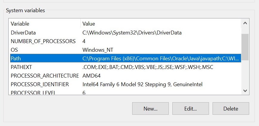Select the Path variable row

pyautogui.click(x=126, y=58)
